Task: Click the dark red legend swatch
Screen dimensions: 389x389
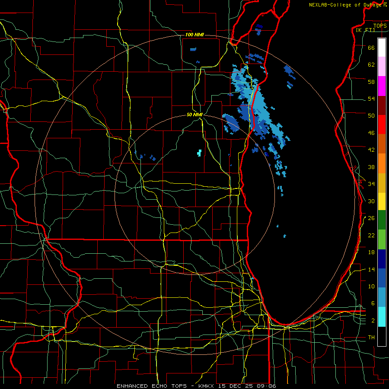Action: (382, 105)
